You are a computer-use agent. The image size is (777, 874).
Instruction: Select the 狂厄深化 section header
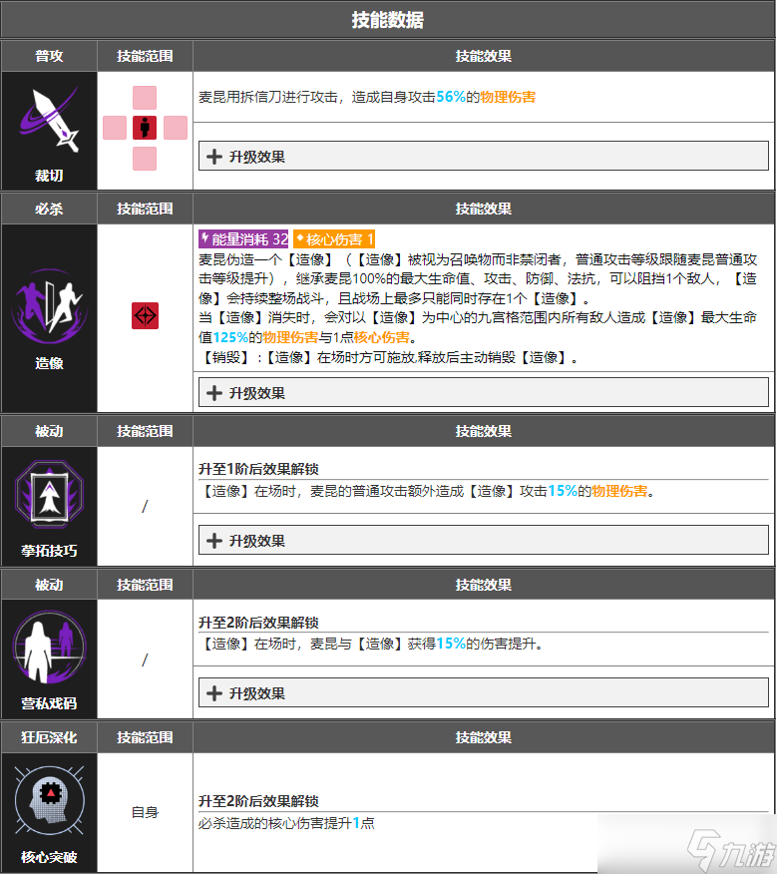[x=49, y=737]
